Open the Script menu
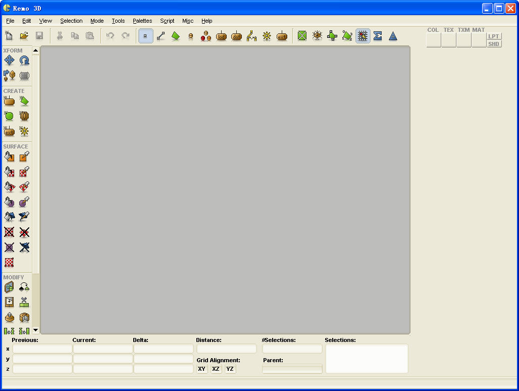This screenshot has height=391, width=519. (x=167, y=21)
